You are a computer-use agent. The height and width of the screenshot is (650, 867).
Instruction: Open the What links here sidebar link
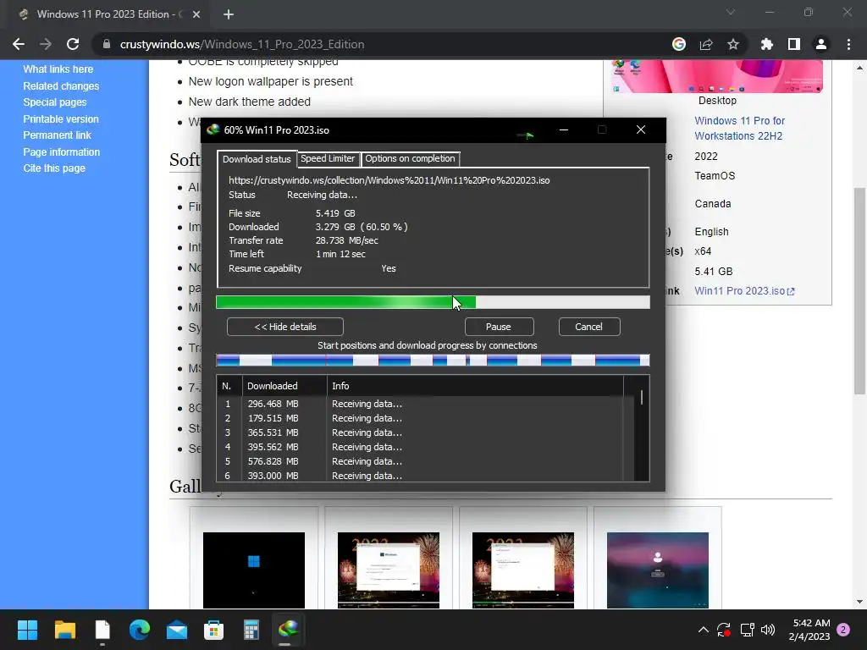[58, 69]
